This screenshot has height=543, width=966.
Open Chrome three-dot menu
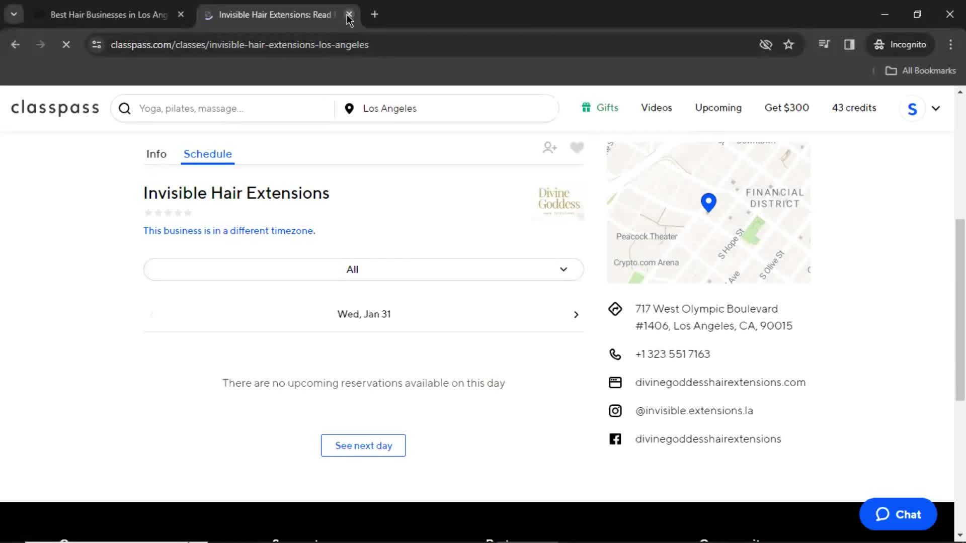click(950, 45)
